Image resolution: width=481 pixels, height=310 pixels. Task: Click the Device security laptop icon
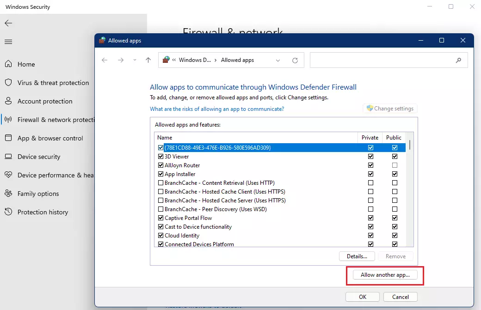point(8,157)
